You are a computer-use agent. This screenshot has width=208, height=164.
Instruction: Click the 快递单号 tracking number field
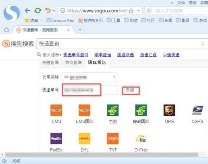coord(90,90)
